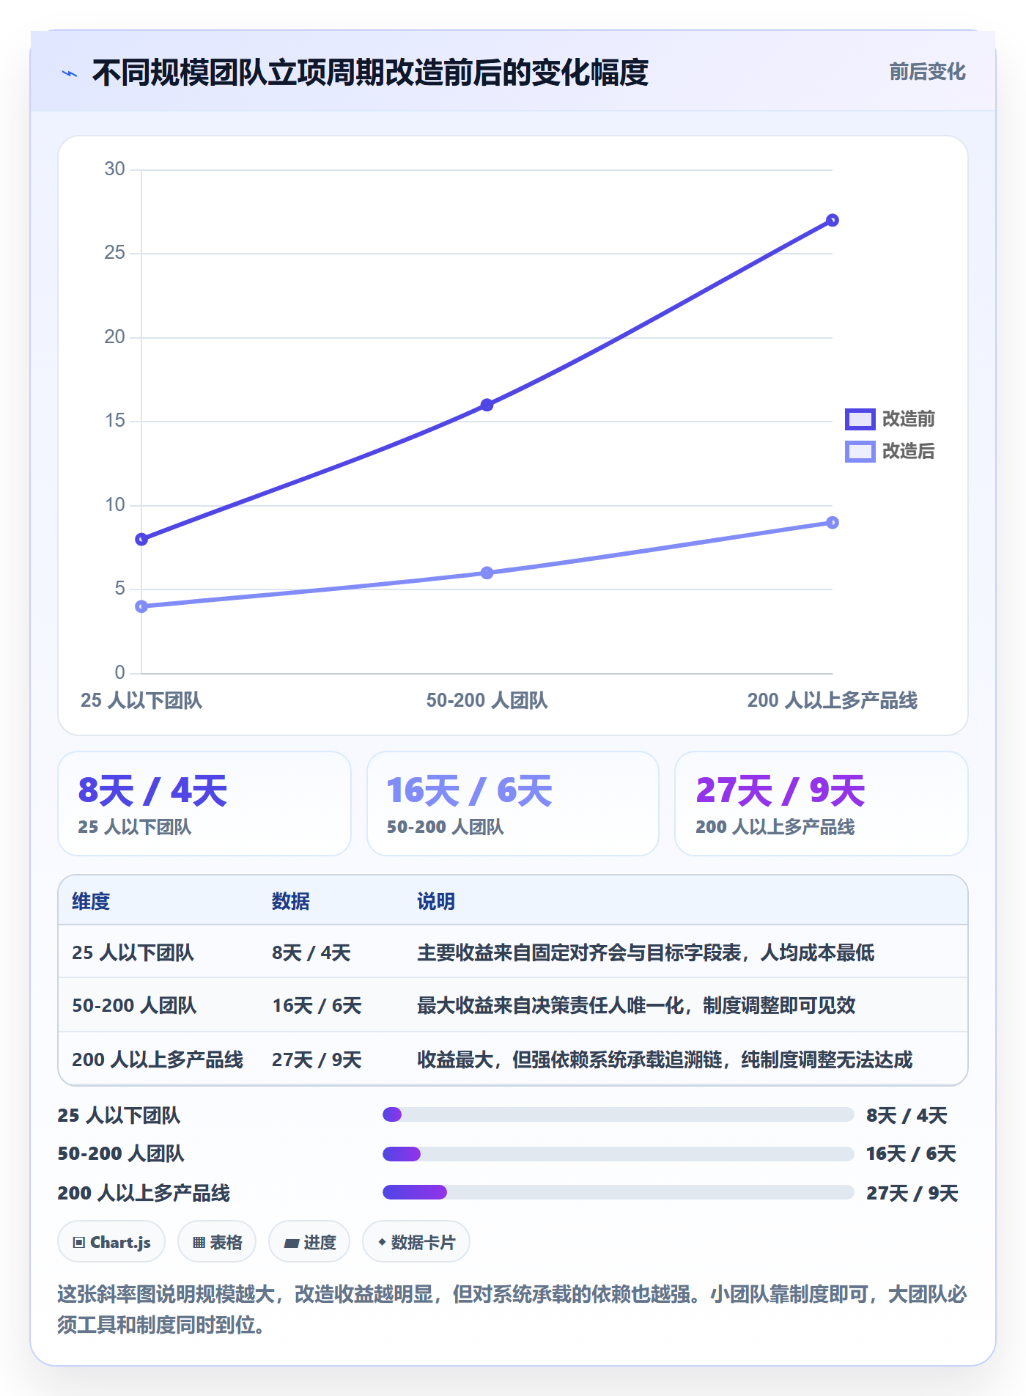Click the 表格 tag chip
This screenshot has width=1026, height=1396.
click(217, 1242)
